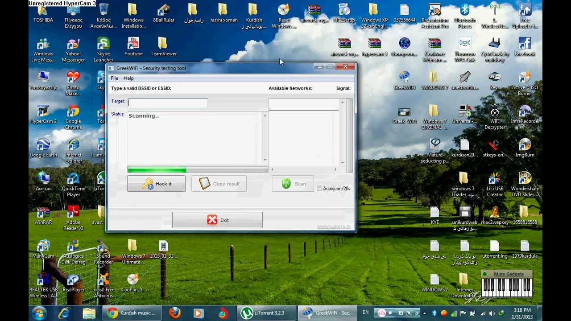Click the taskbar clock showing 3:18 PM
571x321 pixels.
coord(522,313)
